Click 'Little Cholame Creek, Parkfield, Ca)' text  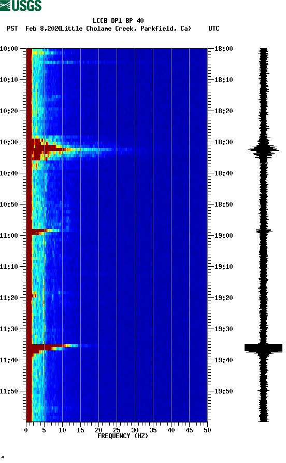[x=126, y=29]
